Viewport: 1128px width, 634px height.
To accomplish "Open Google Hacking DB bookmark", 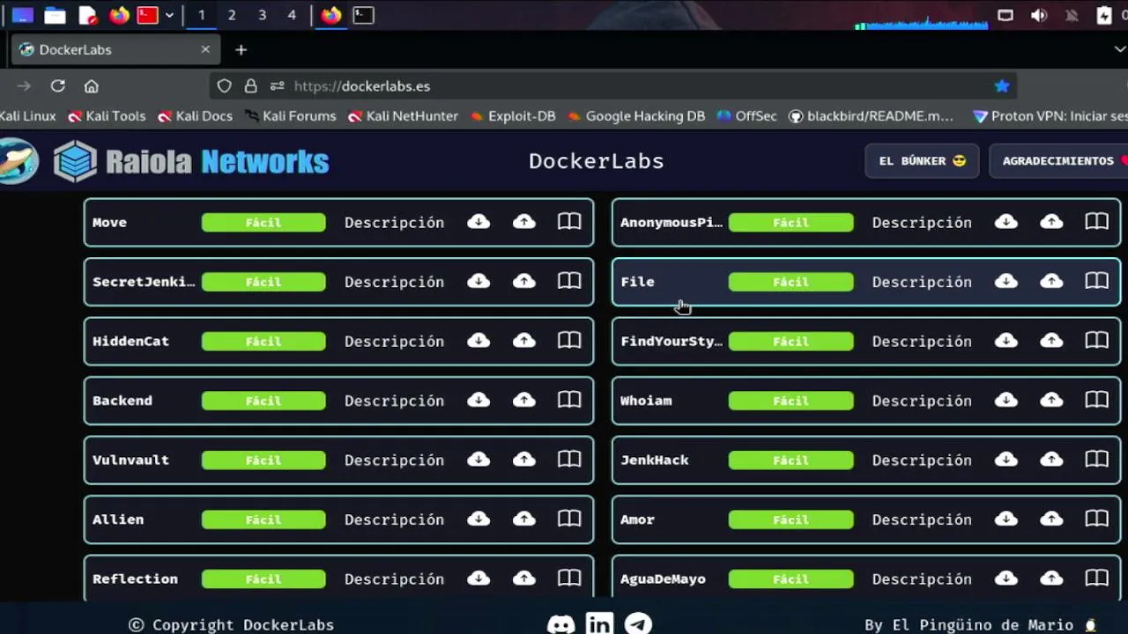I will pos(636,115).
